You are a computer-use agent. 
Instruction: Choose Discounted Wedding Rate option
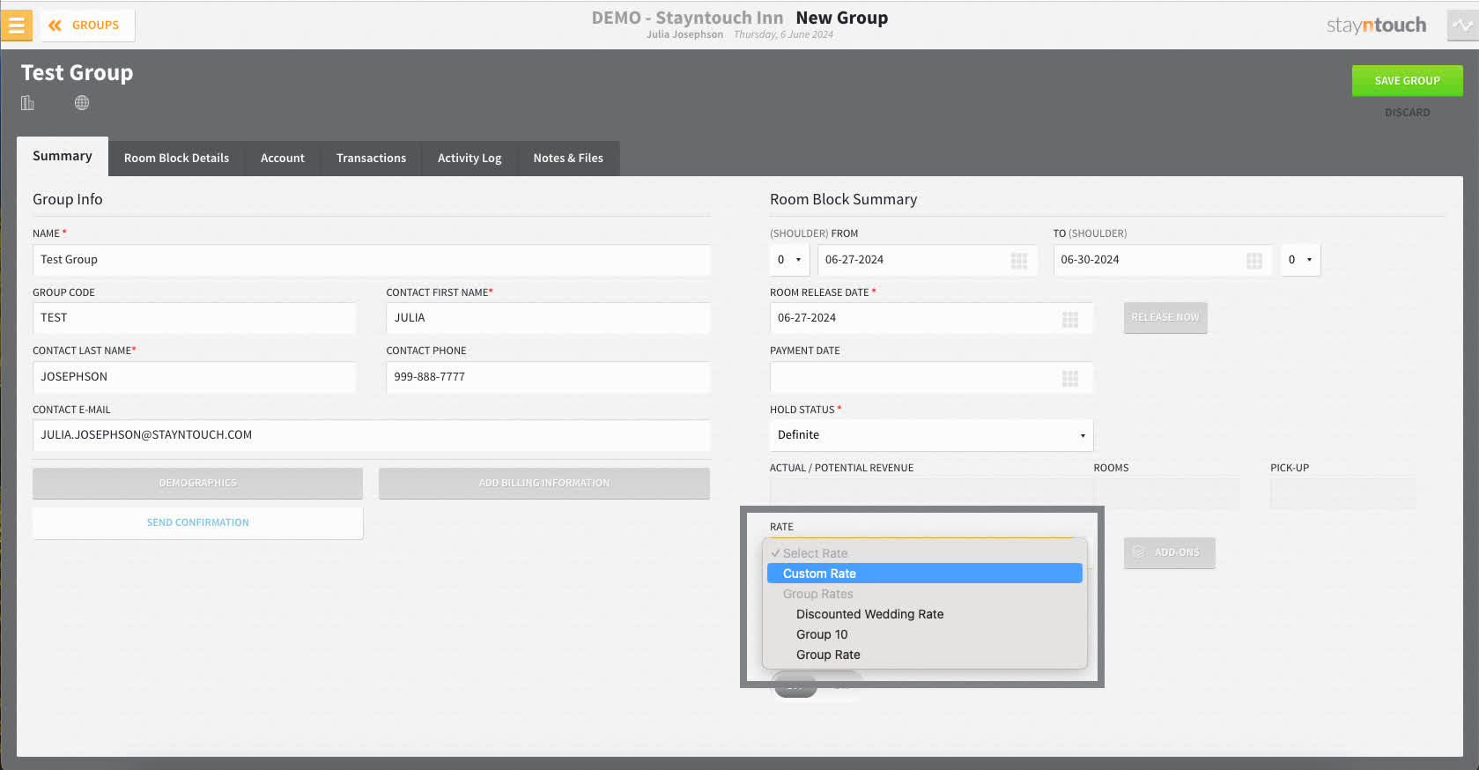pyautogui.click(x=924, y=614)
